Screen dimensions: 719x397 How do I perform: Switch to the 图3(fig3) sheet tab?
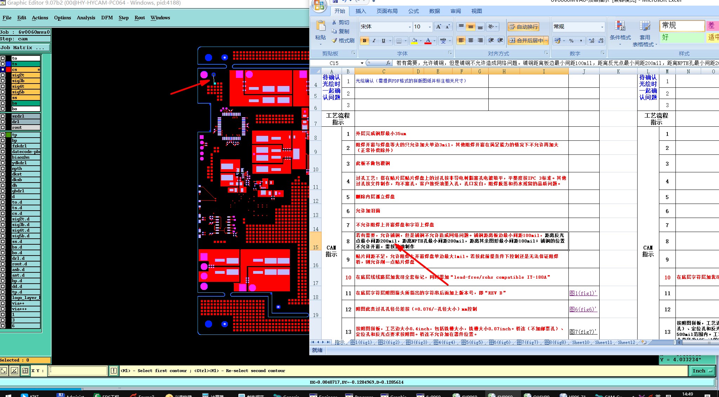[416, 342]
